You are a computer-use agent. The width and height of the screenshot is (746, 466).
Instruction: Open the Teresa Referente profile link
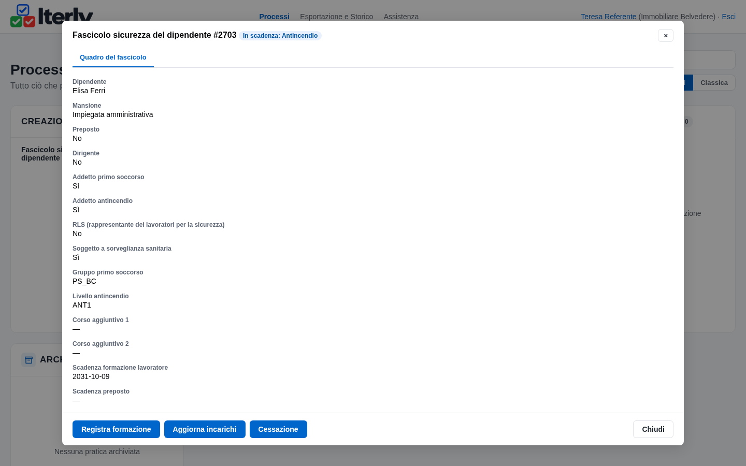608,17
